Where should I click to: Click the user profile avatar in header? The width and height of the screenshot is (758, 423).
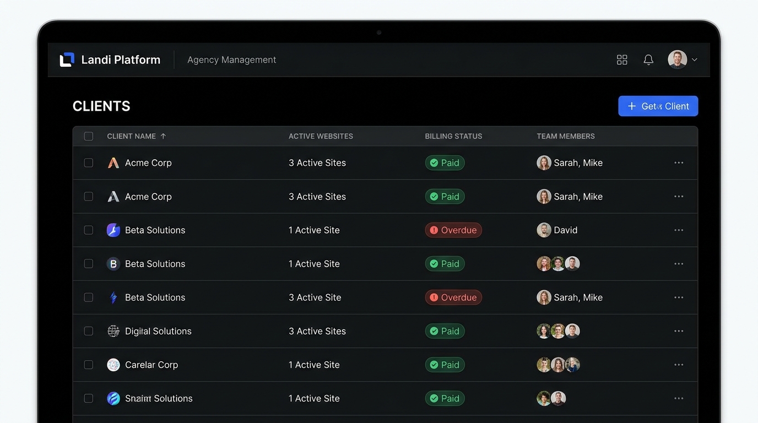pos(678,59)
